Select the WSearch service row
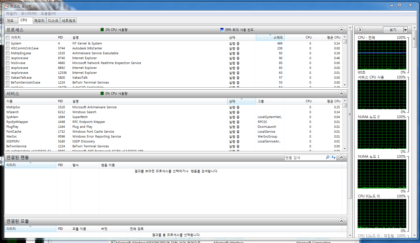 pos(173,112)
